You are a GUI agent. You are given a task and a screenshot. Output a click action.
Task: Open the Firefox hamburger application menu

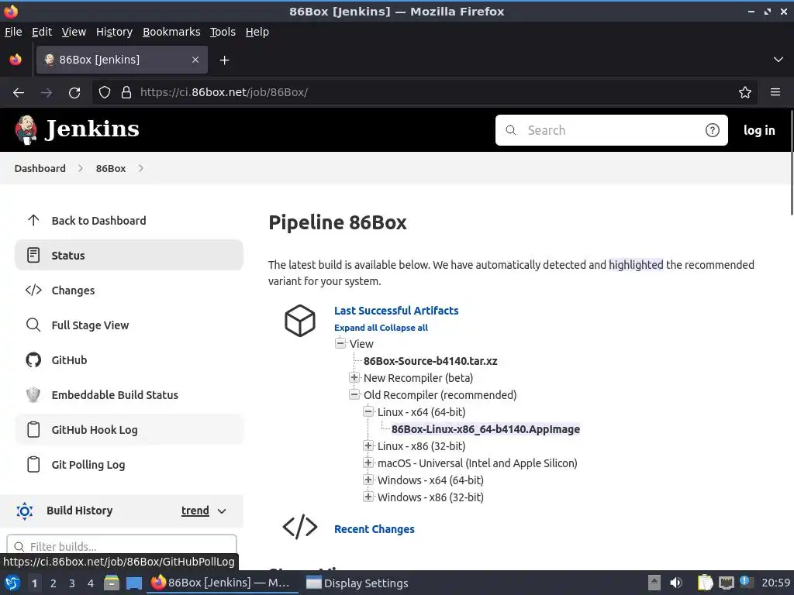(x=775, y=92)
